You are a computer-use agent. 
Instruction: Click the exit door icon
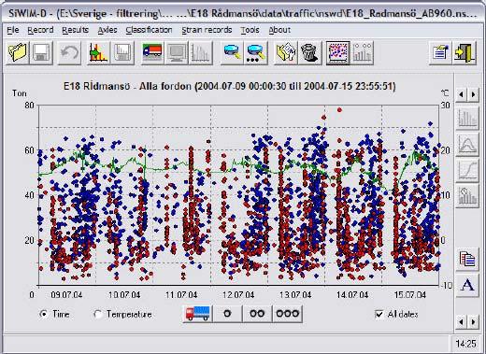click(x=465, y=52)
